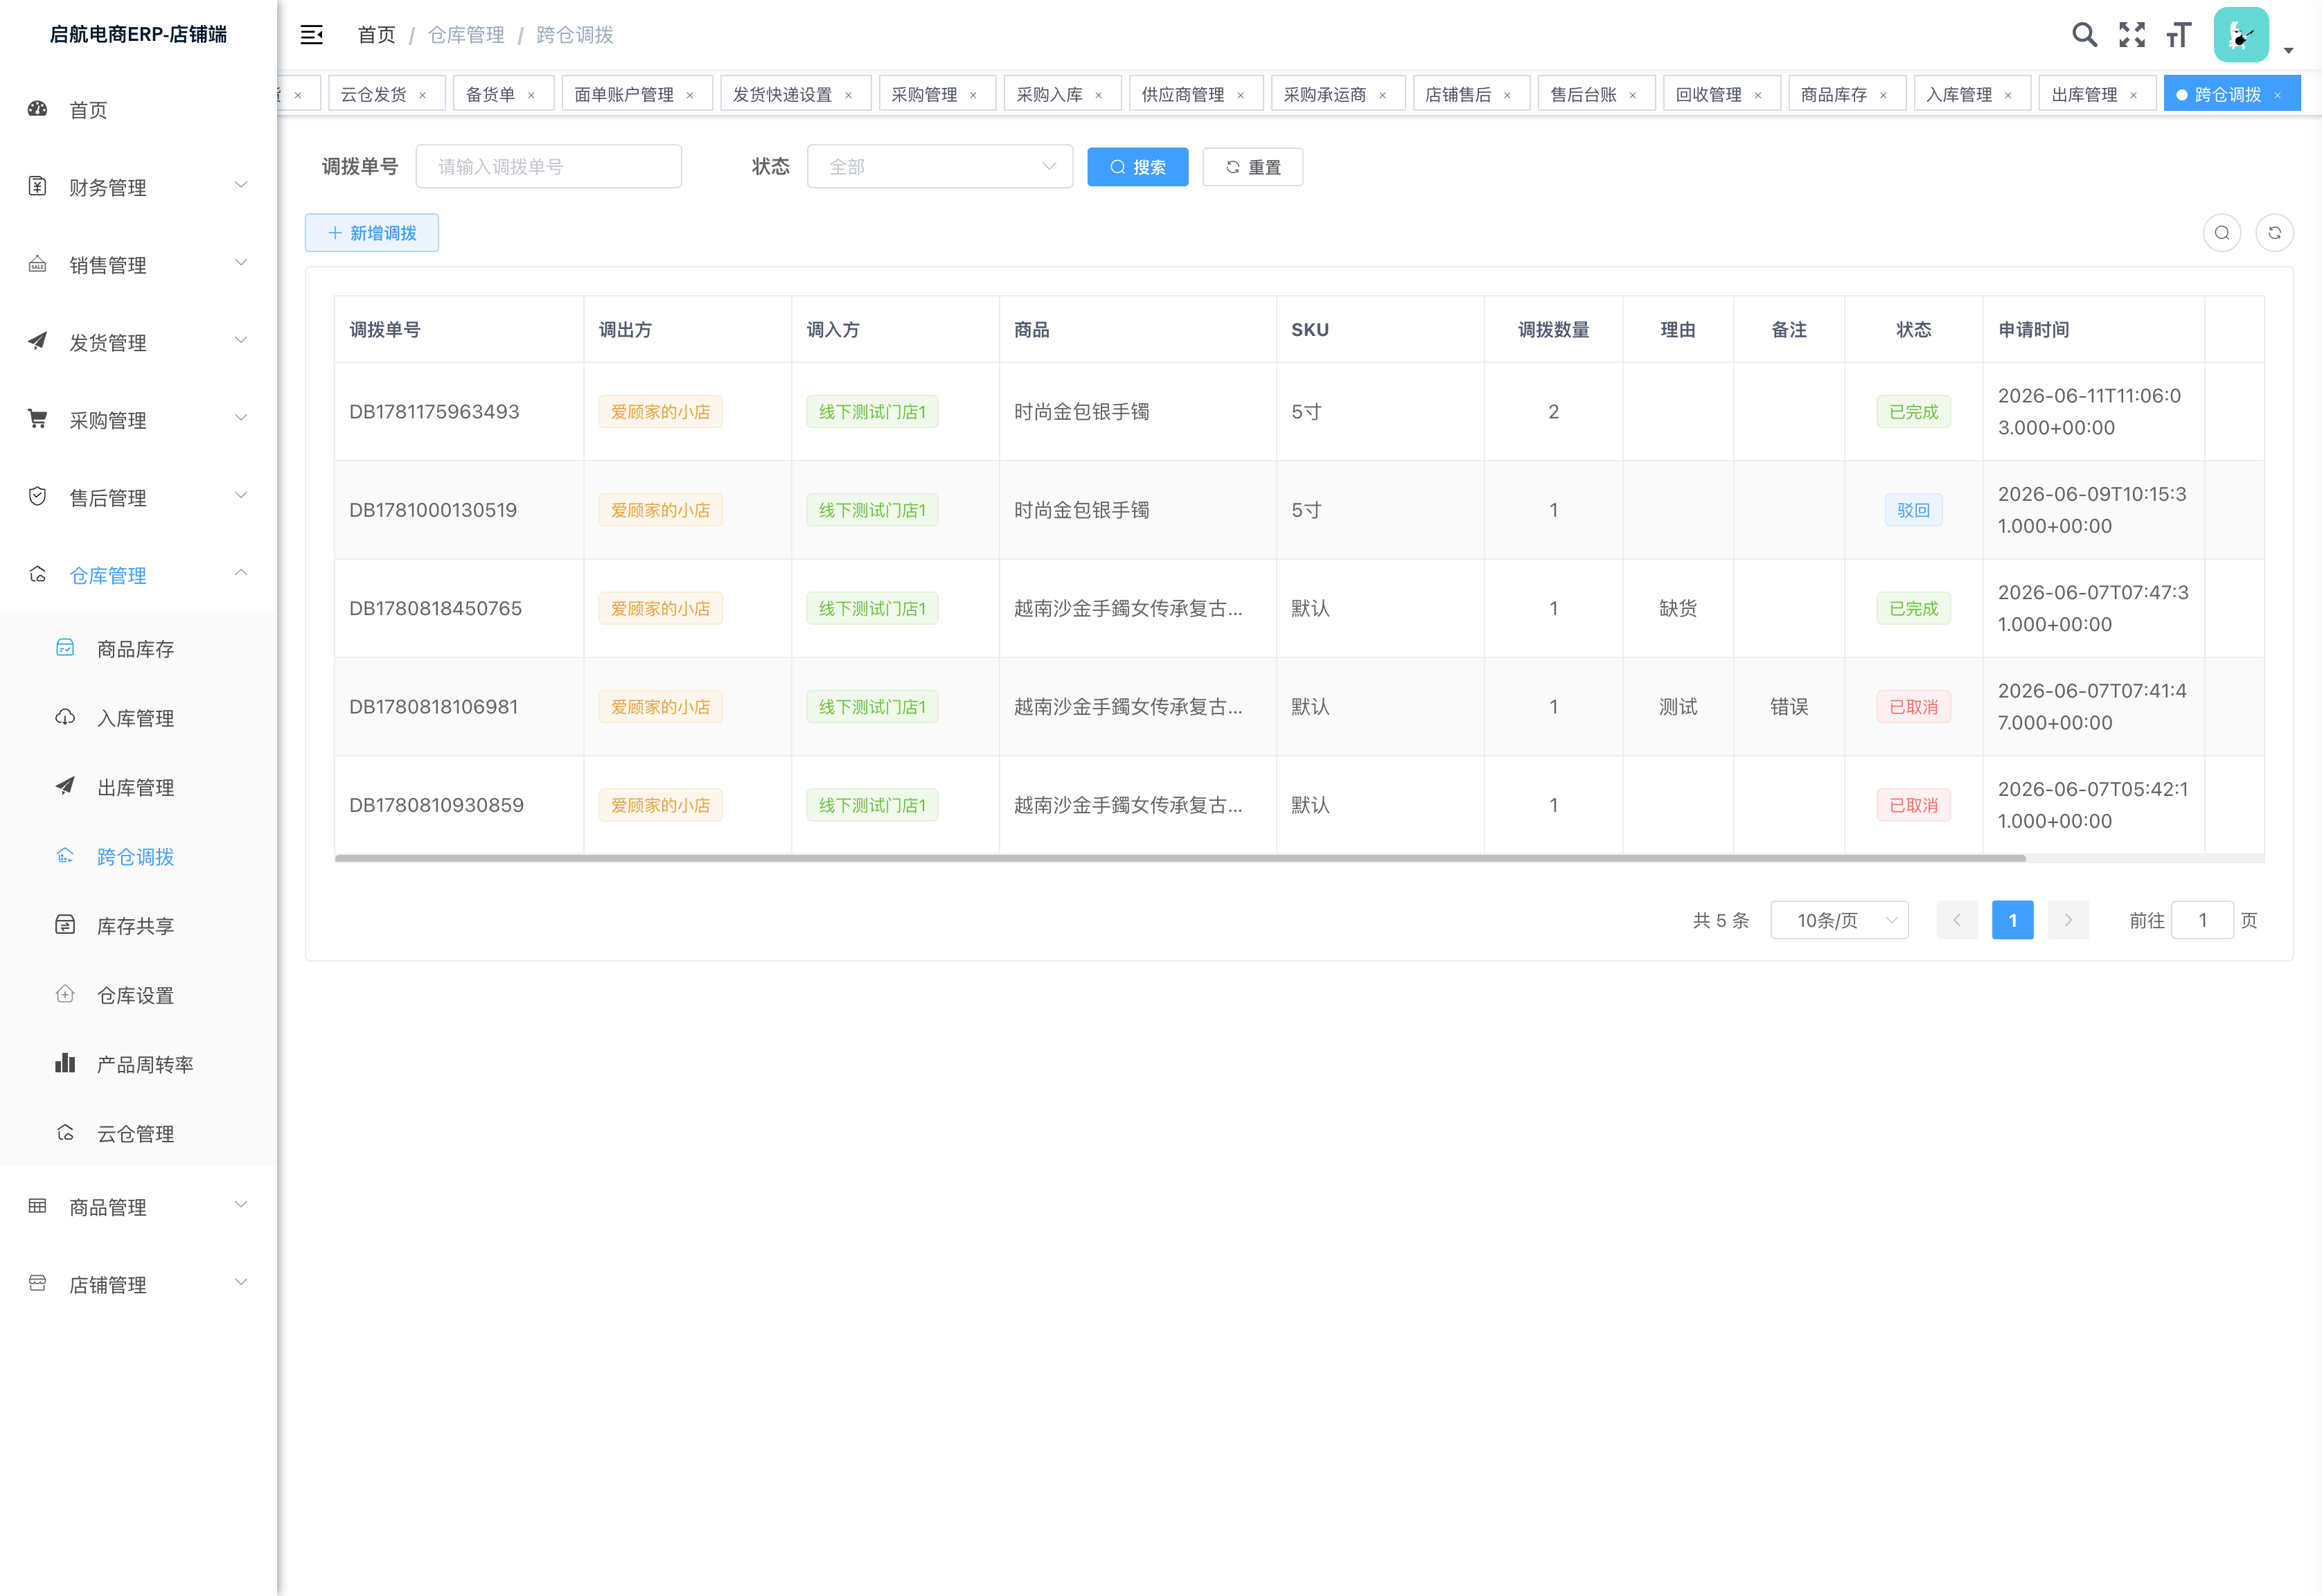Viewport: 2322px width, 1596px height.
Task: Go to 首页 breadcrumb link
Action: tap(376, 35)
